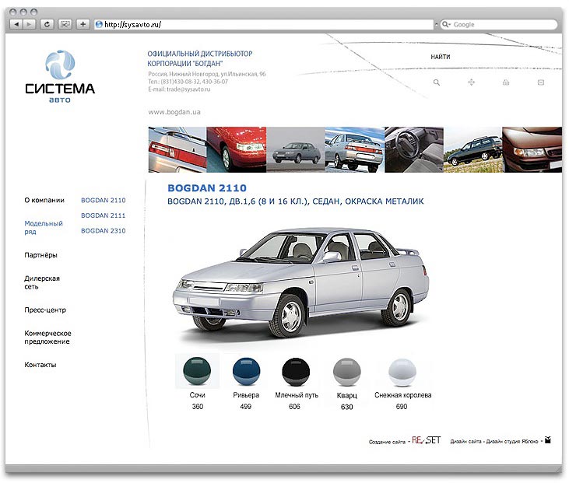Click the globe favicon in the address bar
569x483 pixels.
pos(99,24)
